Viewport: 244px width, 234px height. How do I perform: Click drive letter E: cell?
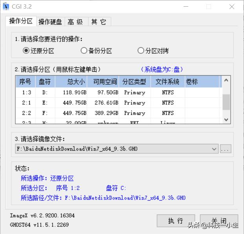click(x=45, y=103)
